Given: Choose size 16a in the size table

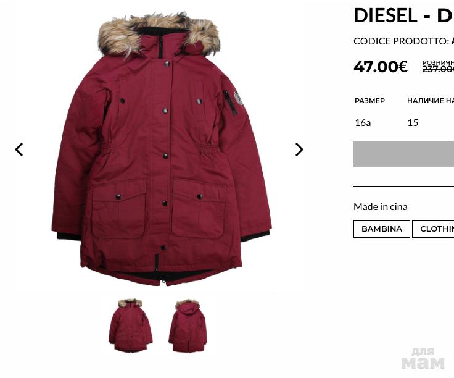Looking at the screenshot, I should click(x=363, y=123).
